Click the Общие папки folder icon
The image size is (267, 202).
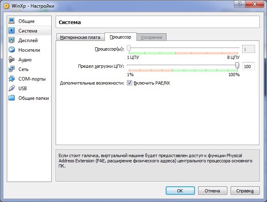click(x=12, y=98)
